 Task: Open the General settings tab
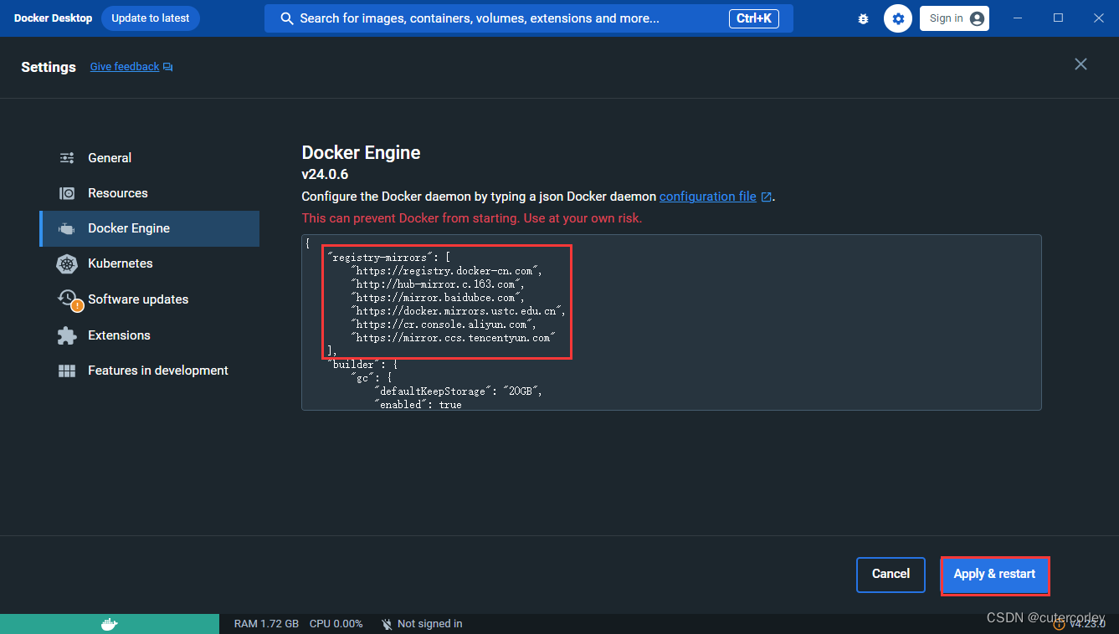[x=149, y=158]
